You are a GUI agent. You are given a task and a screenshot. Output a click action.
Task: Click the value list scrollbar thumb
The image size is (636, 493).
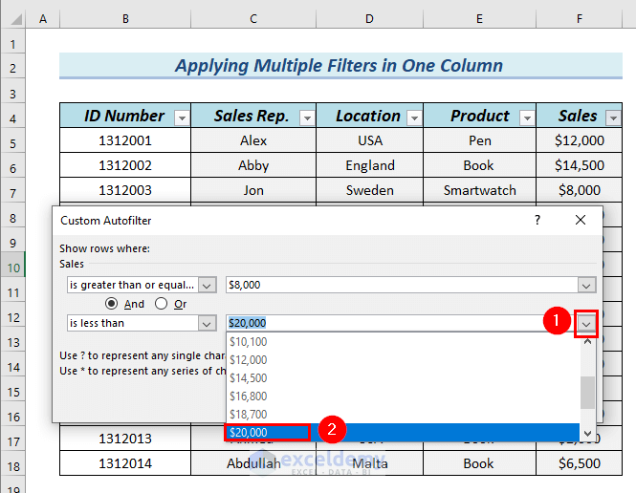click(588, 391)
